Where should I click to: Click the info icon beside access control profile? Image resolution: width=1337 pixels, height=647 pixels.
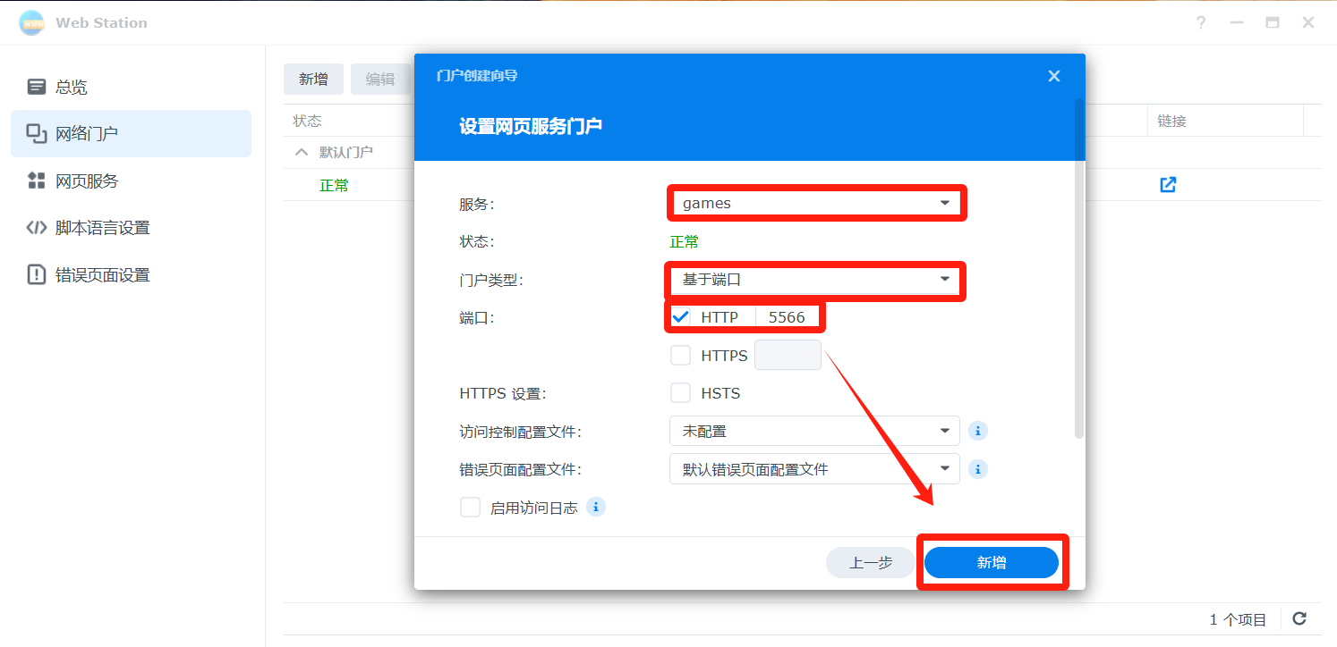click(978, 431)
